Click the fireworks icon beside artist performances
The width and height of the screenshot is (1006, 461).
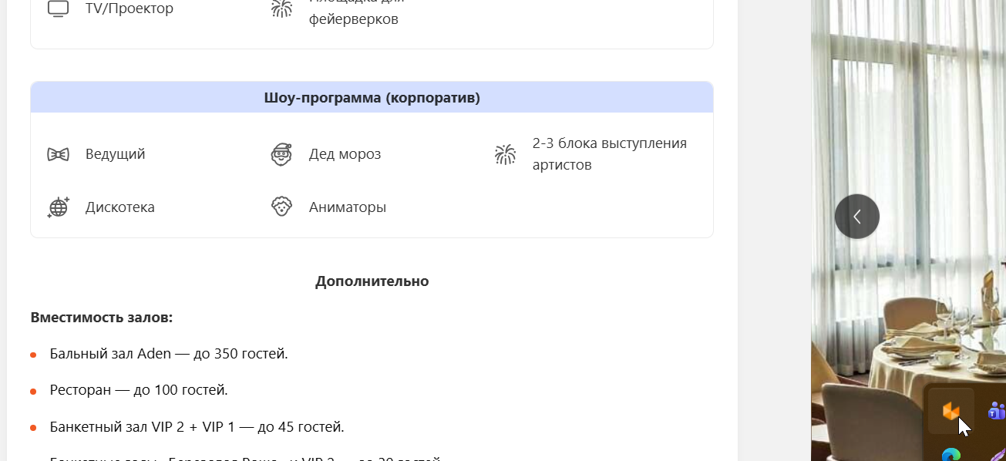pos(505,154)
